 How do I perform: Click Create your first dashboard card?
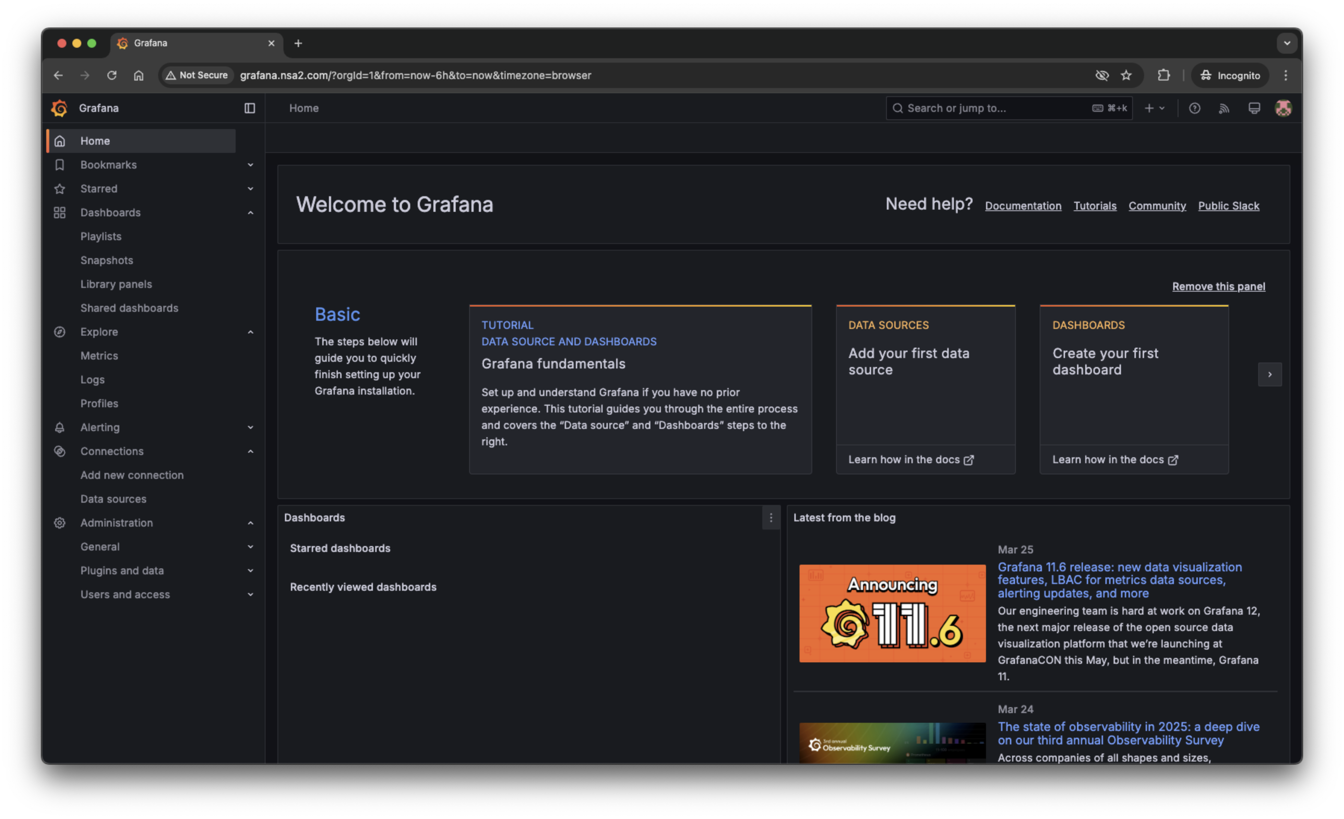click(x=1134, y=375)
